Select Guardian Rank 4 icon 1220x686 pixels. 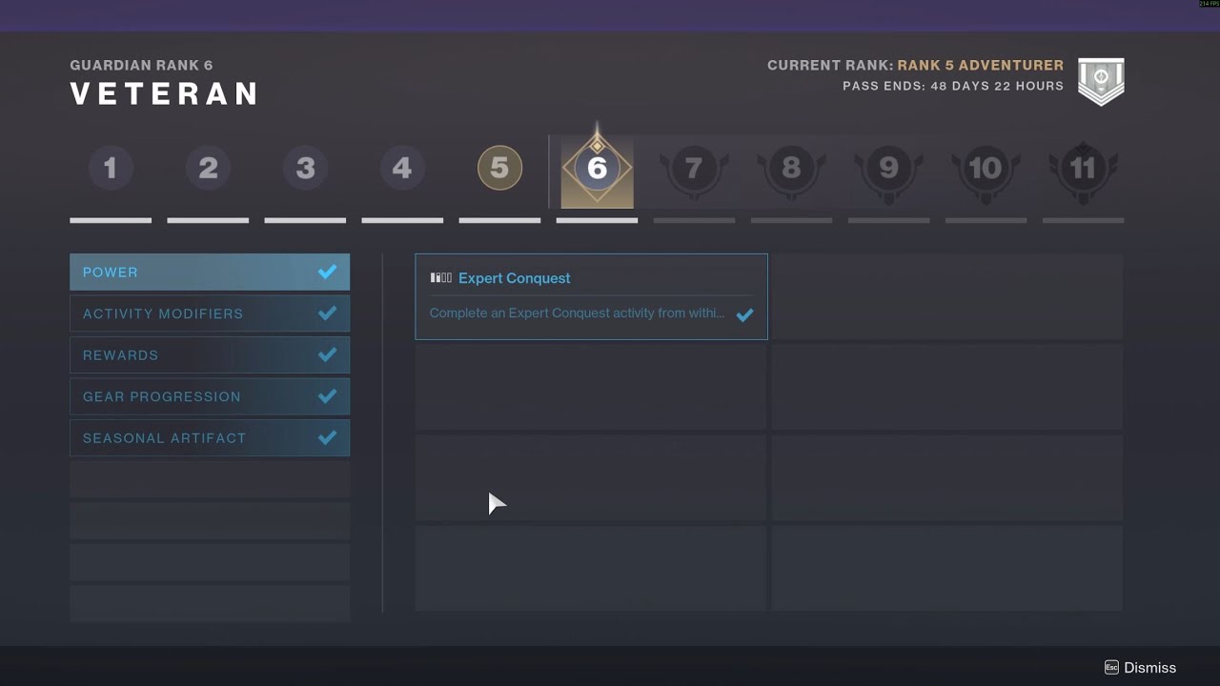pos(402,169)
